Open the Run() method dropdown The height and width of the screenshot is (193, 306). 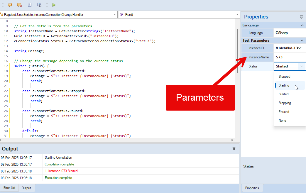pyautogui.click(x=237, y=14)
